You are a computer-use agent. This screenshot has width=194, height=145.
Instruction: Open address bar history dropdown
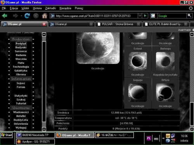tap(140, 16)
